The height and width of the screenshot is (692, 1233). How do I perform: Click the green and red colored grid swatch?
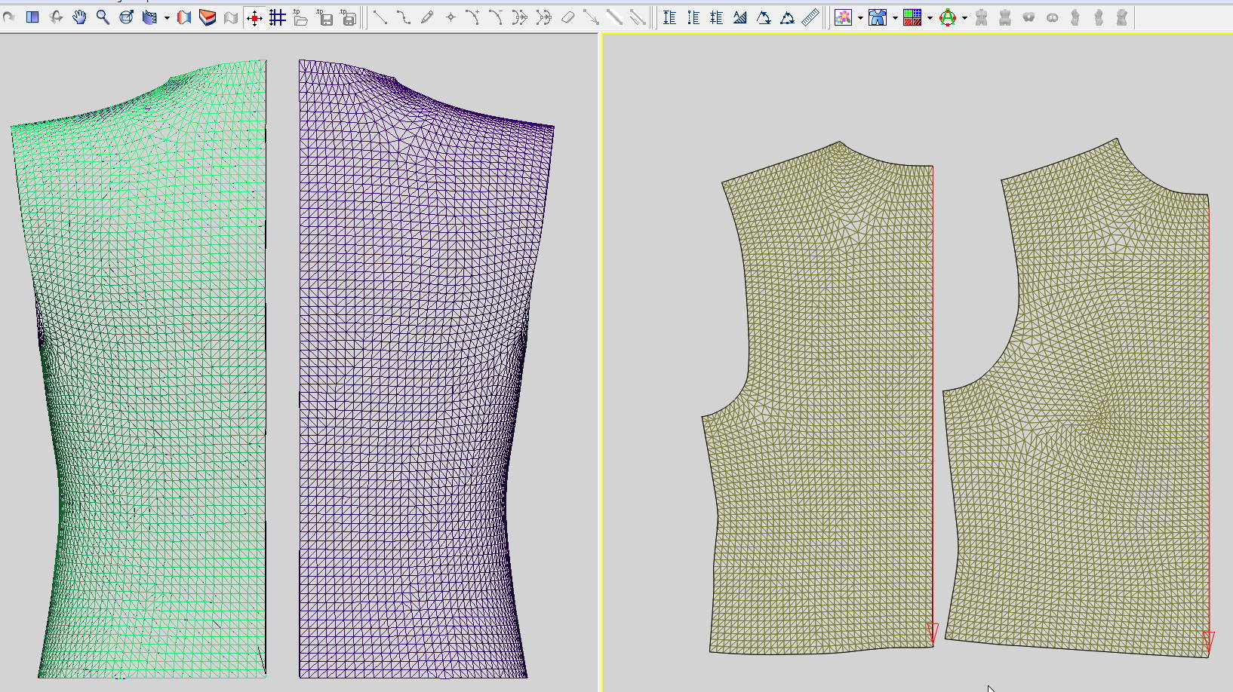(x=912, y=17)
